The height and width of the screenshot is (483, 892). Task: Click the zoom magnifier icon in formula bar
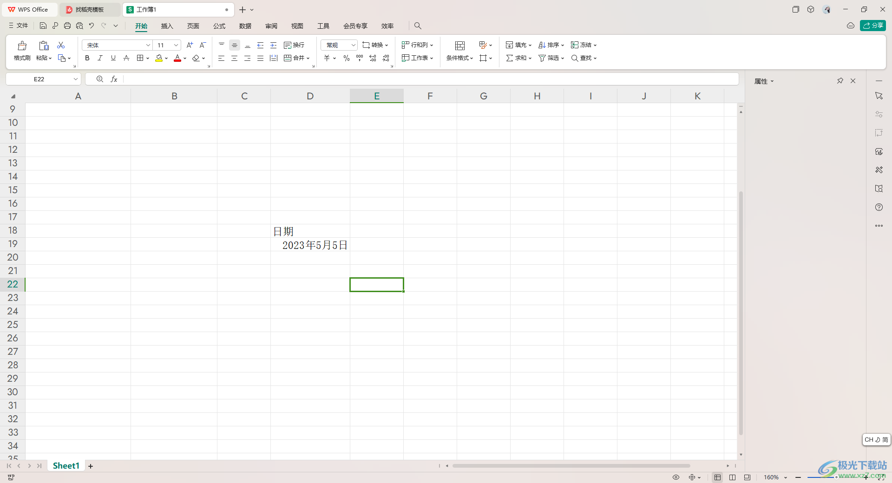100,79
